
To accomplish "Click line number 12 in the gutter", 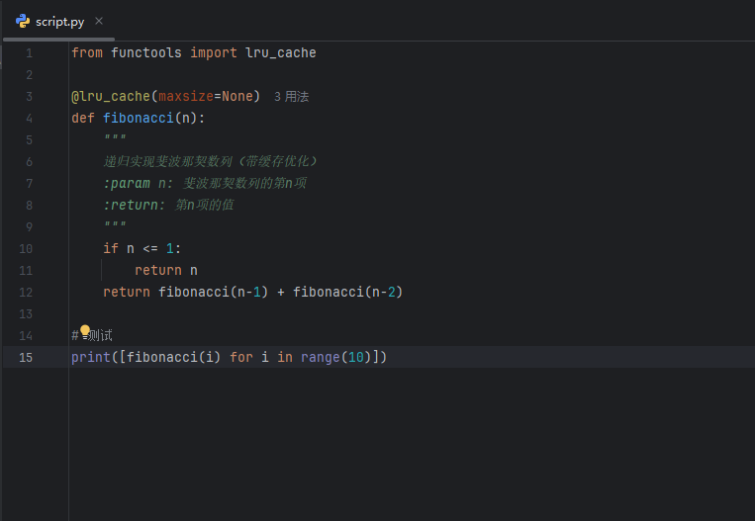I will [26, 292].
